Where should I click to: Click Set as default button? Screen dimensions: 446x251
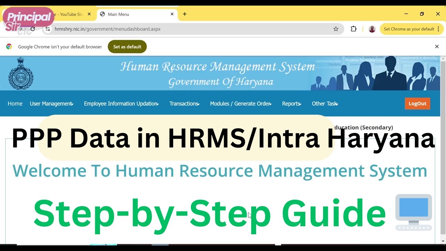[127, 47]
